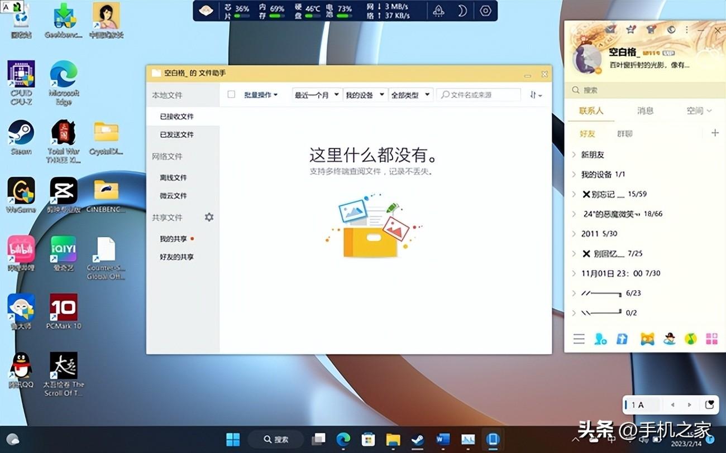This screenshot has height=453, width=726.
Task: Click the skin shirt icon in QQ header
Action: tap(651, 29)
